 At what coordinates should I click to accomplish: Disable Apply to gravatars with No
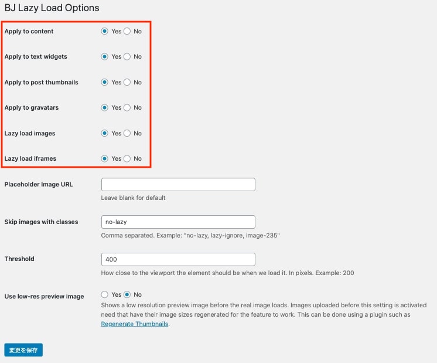pos(127,108)
